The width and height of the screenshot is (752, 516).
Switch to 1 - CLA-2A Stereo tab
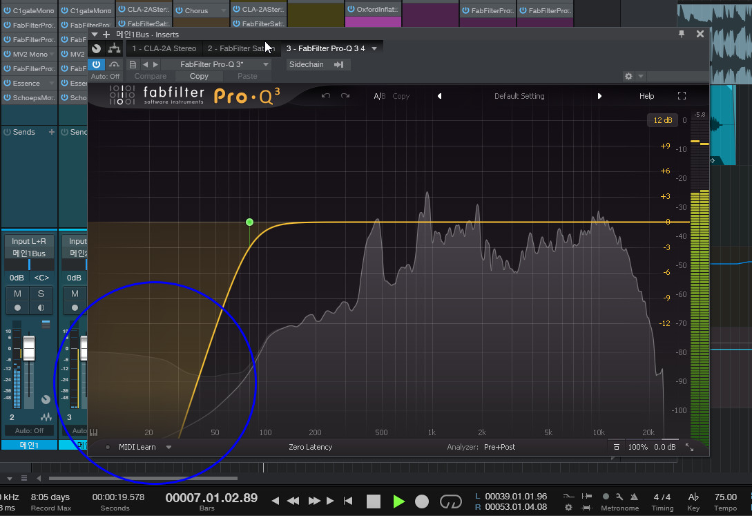[x=164, y=48]
